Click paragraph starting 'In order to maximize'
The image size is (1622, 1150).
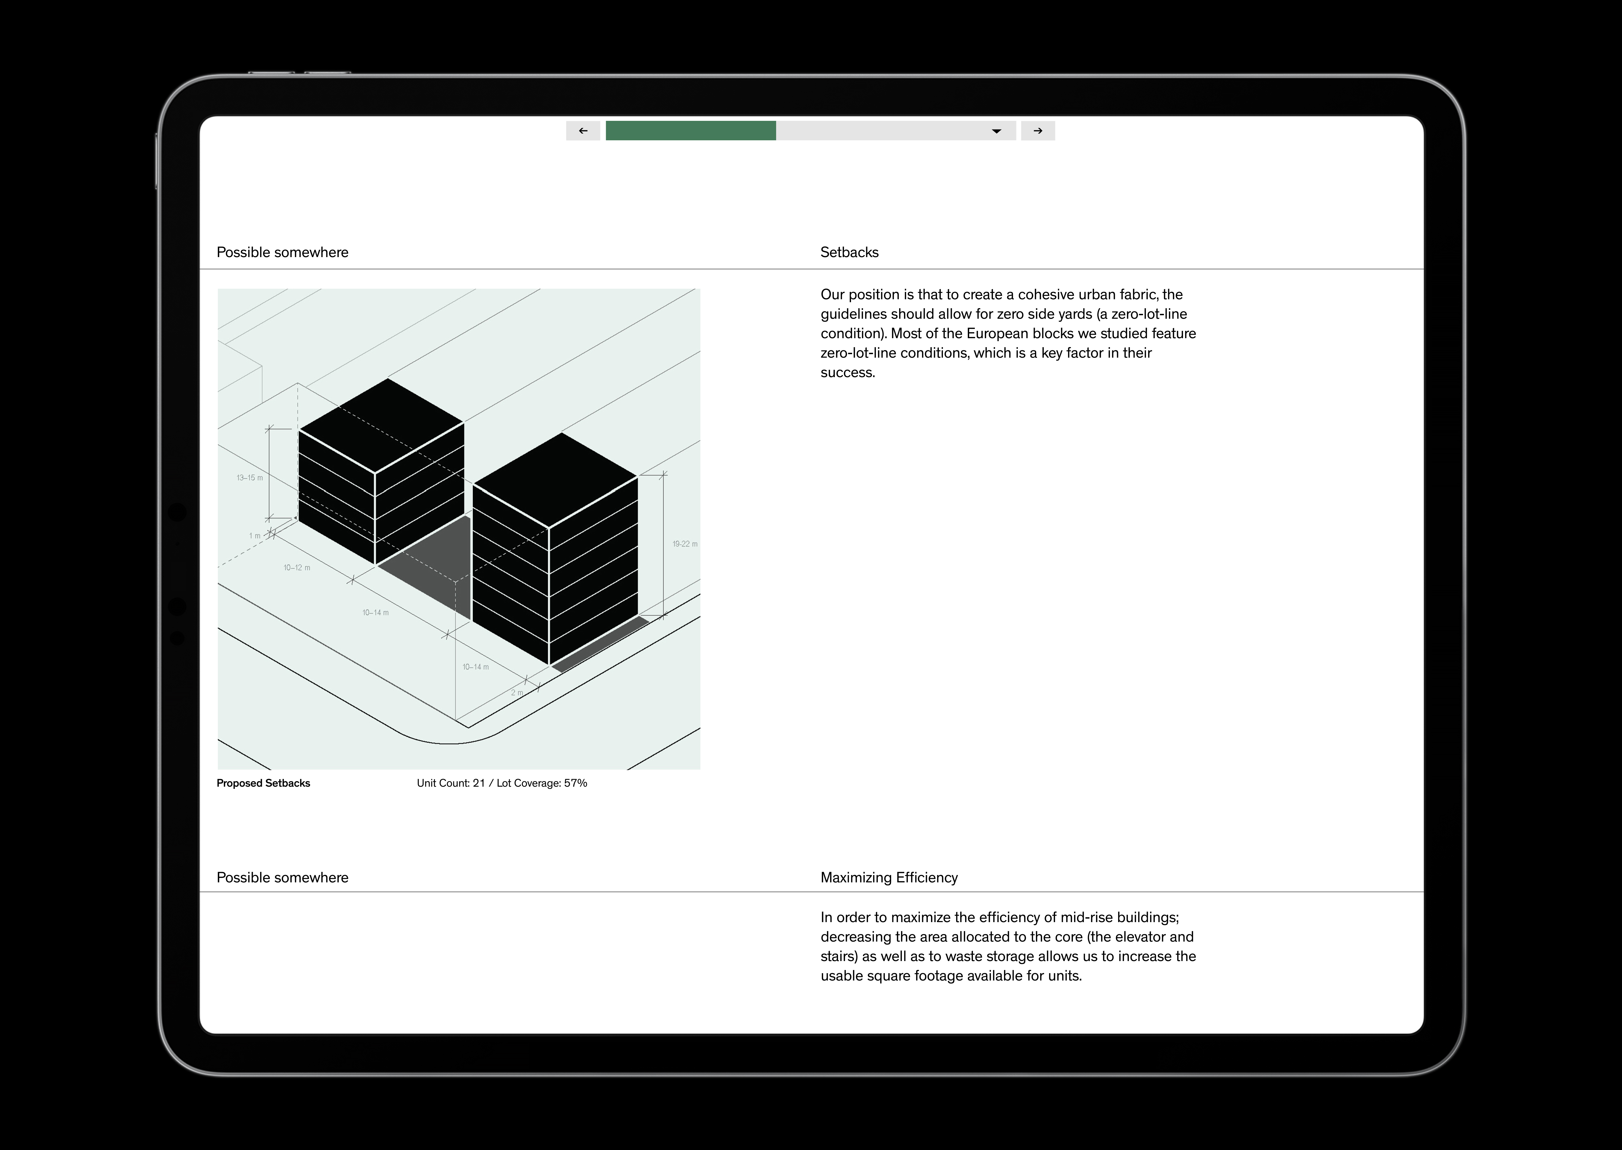[1008, 947]
